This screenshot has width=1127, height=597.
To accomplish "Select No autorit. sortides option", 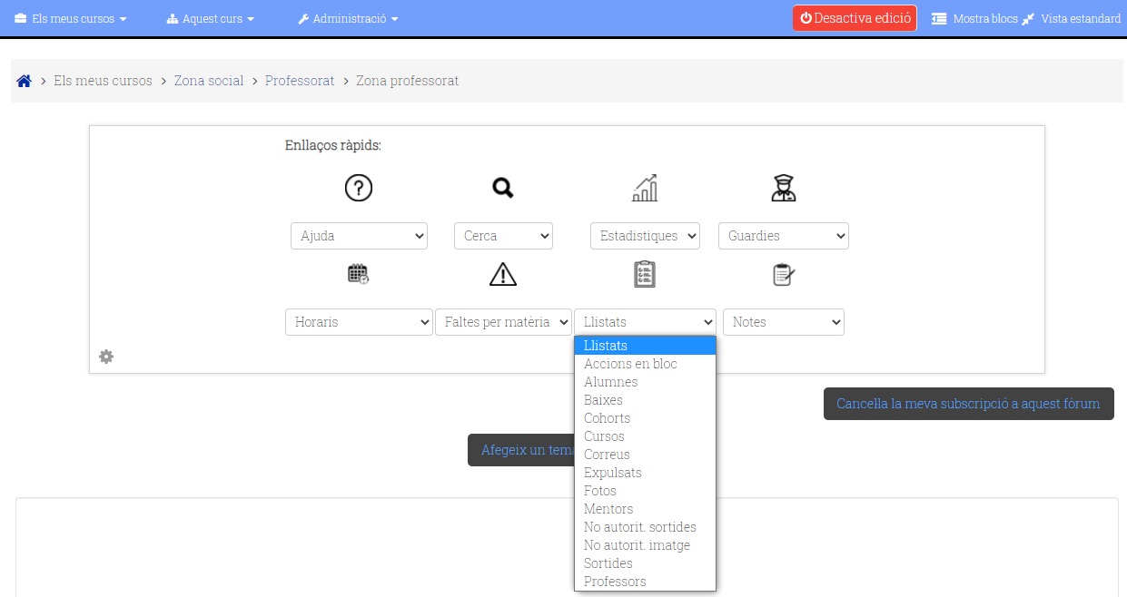I will [x=645, y=527].
